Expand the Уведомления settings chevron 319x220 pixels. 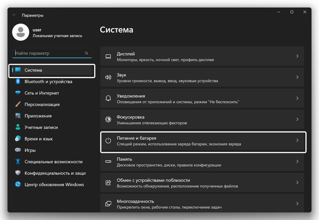pos(297,98)
